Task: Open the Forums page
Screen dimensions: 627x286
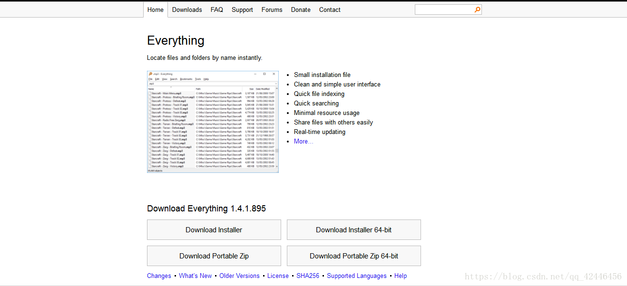Action: [272, 9]
